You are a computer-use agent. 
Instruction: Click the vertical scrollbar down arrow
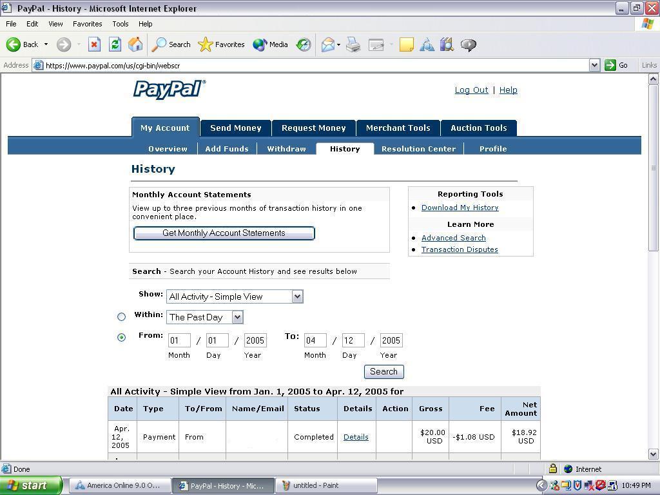[653, 454]
